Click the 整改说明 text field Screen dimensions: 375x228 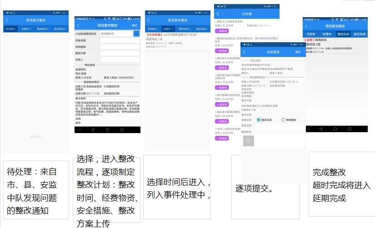pos(280,127)
